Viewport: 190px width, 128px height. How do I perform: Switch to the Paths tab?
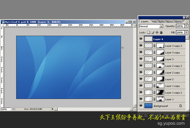pyautogui.click(x=161, y=21)
